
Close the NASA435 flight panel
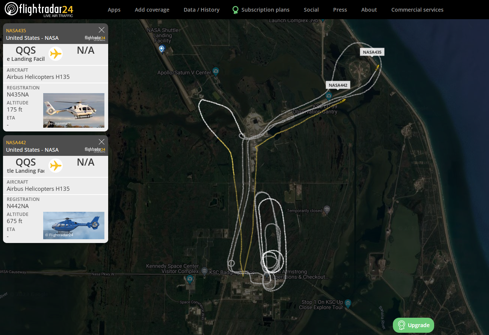[x=101, y=30]
